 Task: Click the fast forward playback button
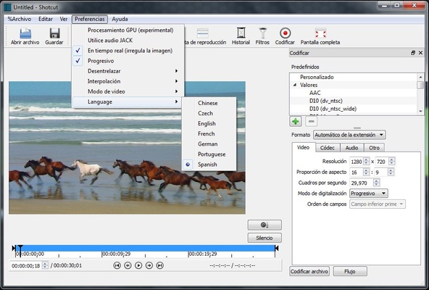pos(149,265)
